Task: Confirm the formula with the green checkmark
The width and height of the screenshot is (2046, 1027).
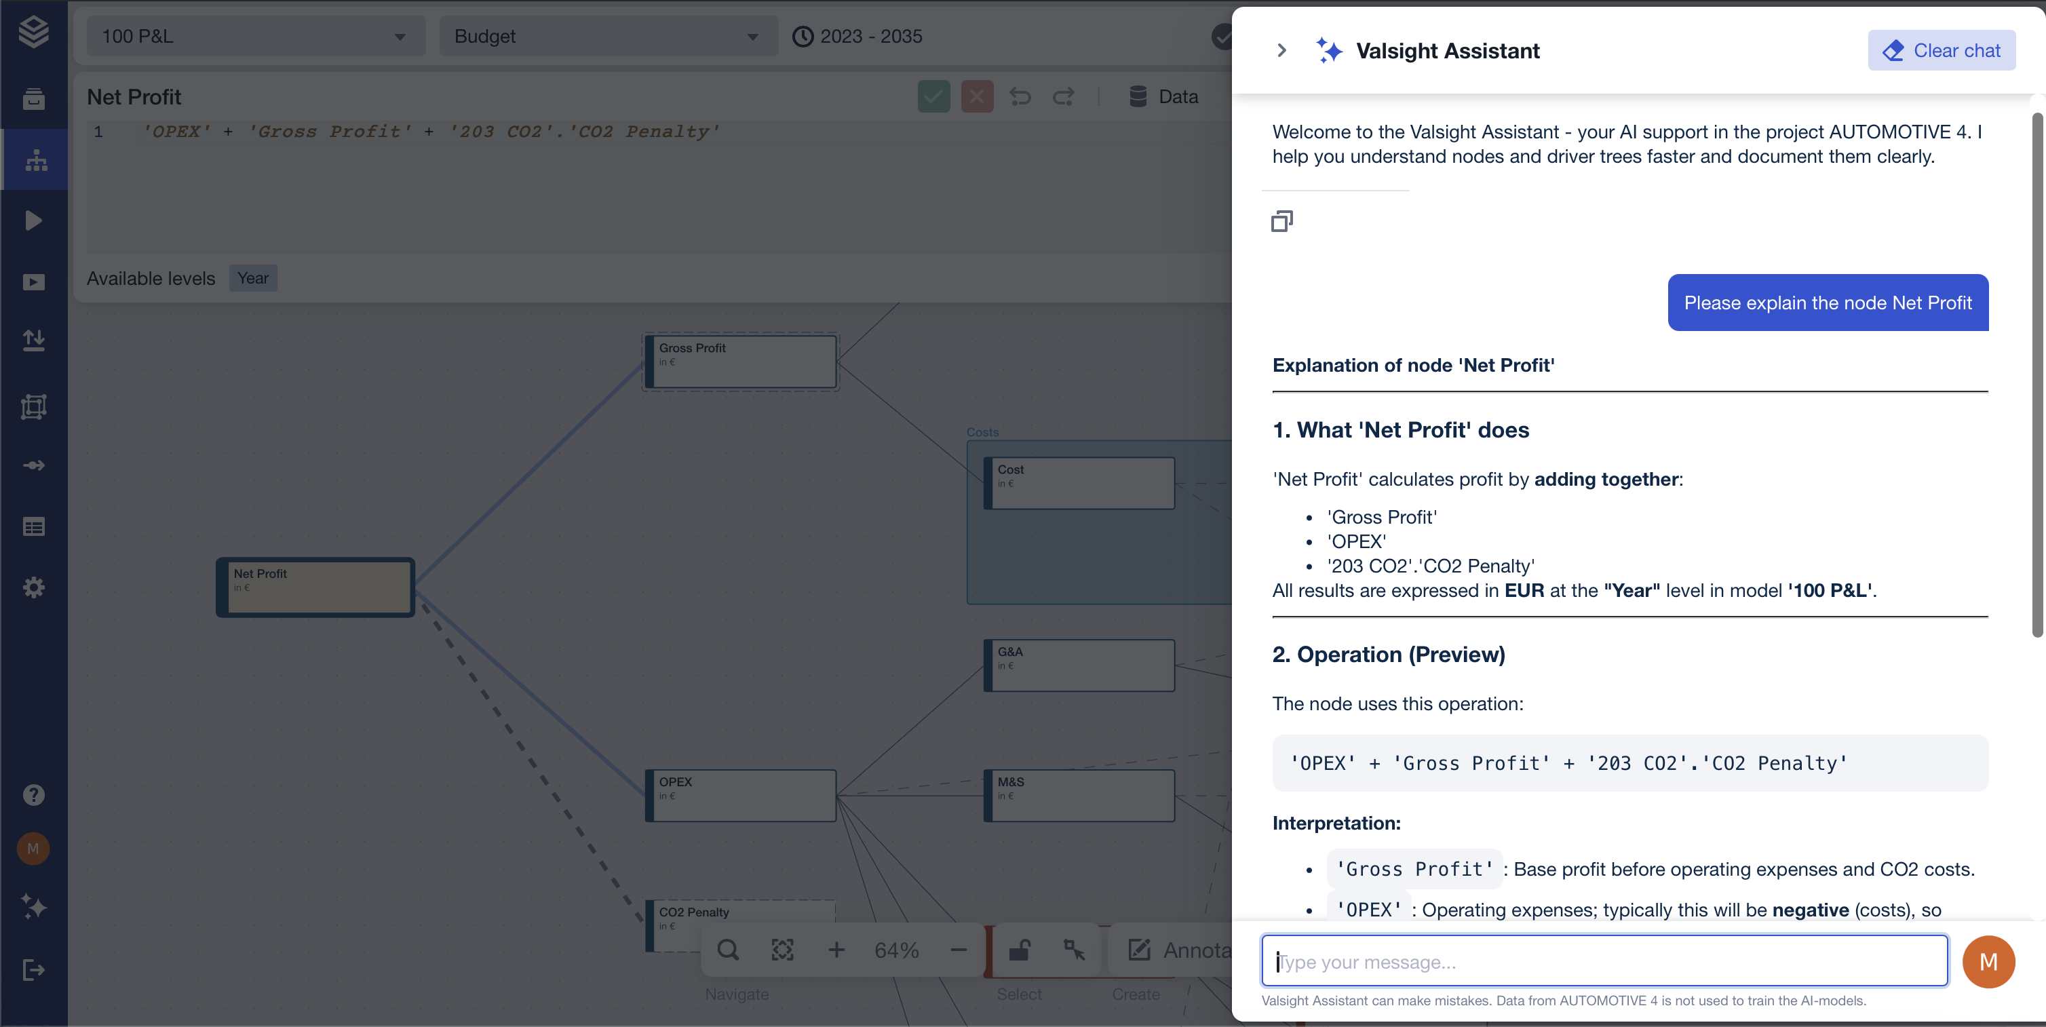Action: tap(933, 96)
